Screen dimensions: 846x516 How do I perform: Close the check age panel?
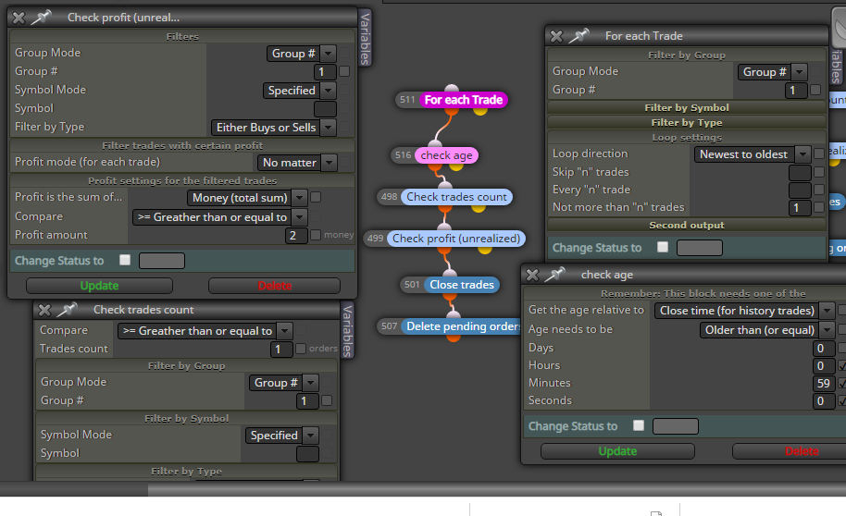[532, 275]
